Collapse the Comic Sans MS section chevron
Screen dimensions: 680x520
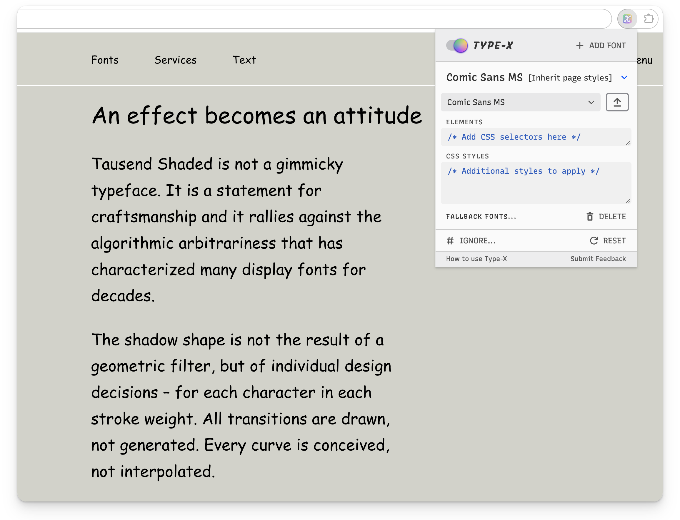coord(624,77)
